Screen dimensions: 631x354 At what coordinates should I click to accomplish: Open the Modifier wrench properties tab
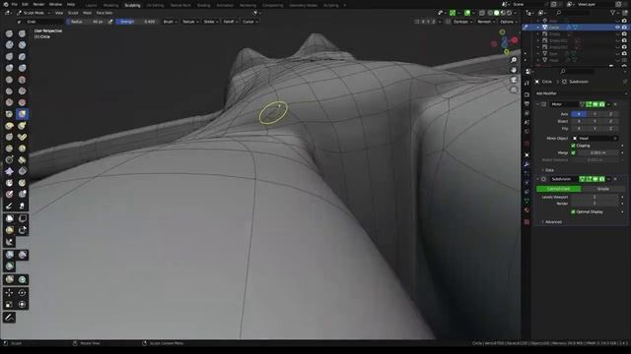[526, 164]
